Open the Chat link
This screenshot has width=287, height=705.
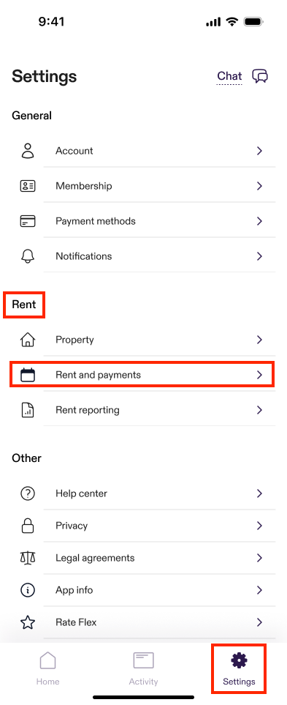tap(229, 76)
